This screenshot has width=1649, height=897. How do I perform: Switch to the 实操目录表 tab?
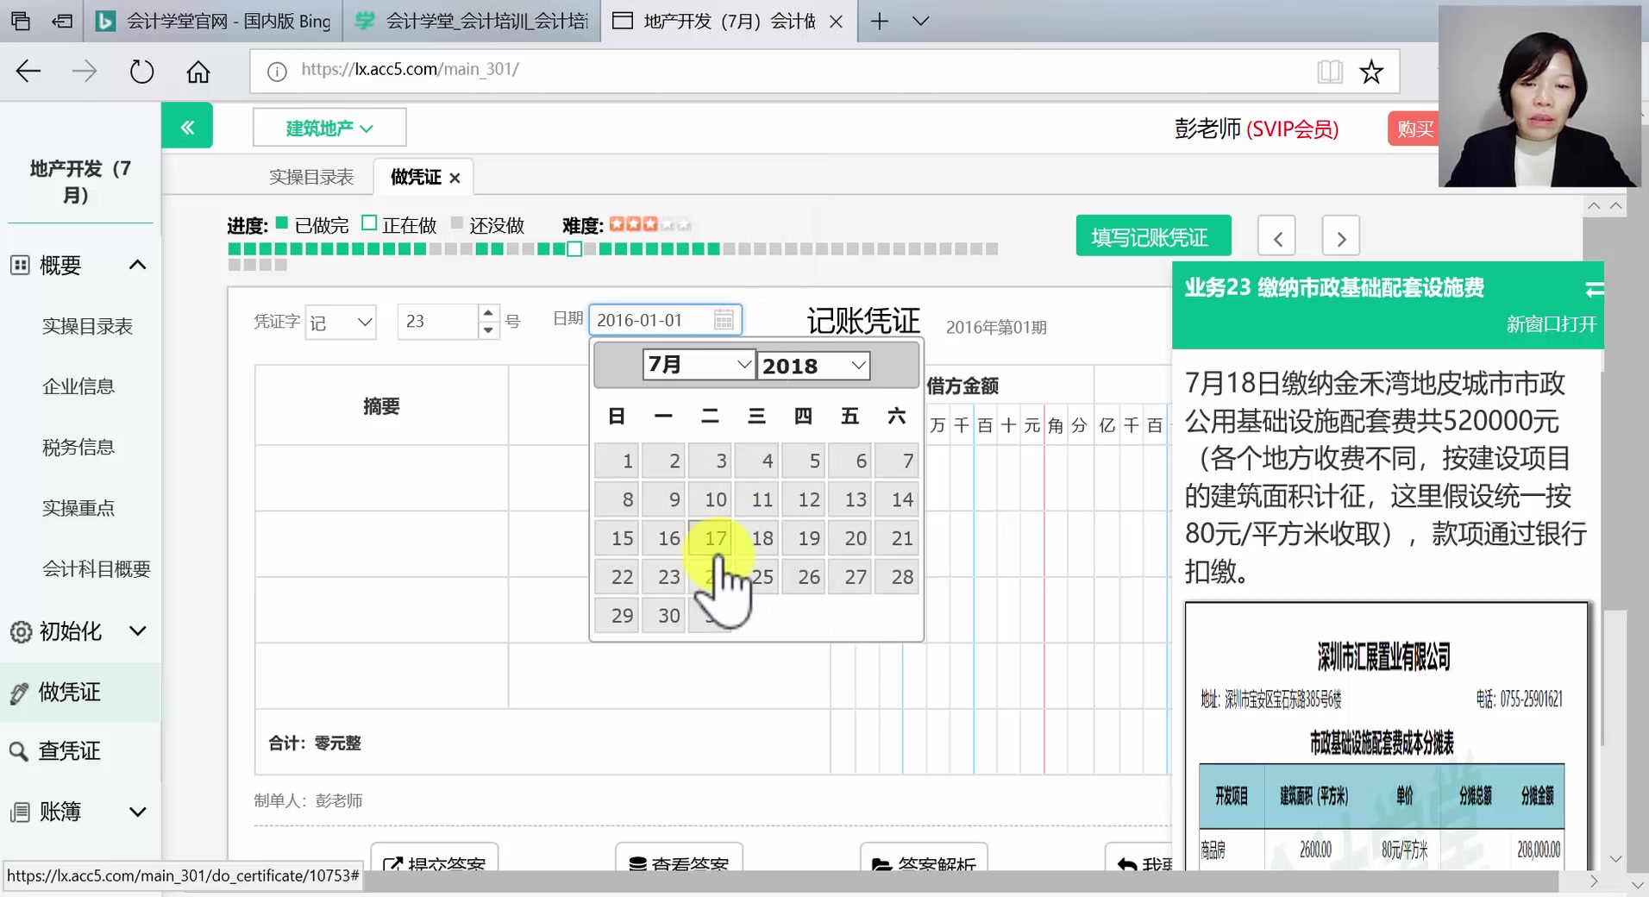click(311, 176)
